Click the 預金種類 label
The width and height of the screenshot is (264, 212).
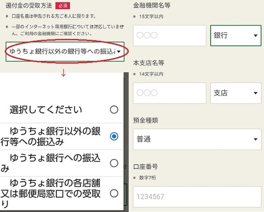[146, 120]
